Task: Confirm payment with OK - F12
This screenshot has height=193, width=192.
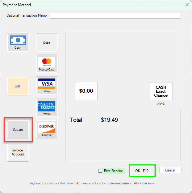Action: click(142, 171)
